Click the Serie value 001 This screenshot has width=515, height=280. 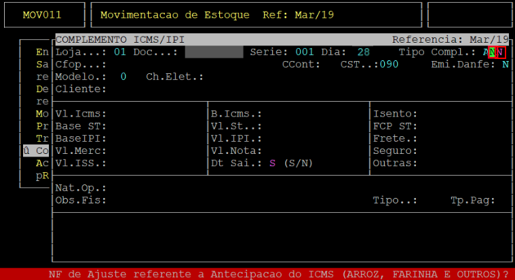305,52
